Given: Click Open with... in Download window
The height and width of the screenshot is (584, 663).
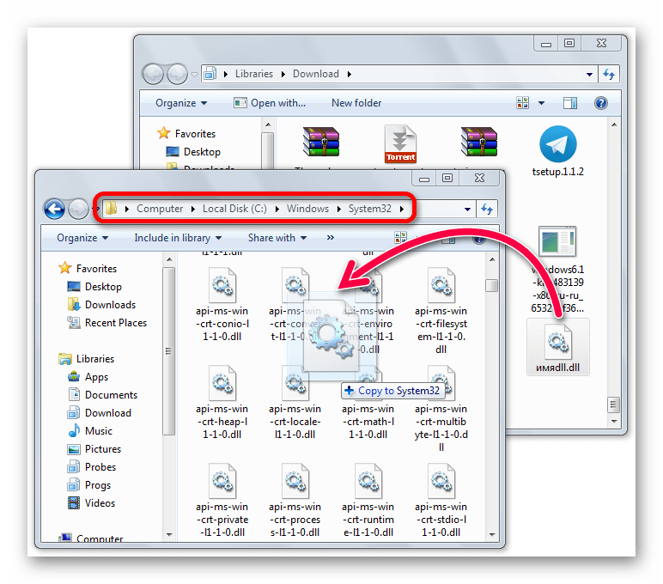Looking at the screenshot, I should pyautogui.click(x=270, y=103).
